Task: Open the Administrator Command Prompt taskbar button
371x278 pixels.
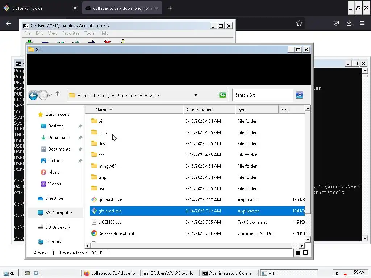Action: [229, 273]
